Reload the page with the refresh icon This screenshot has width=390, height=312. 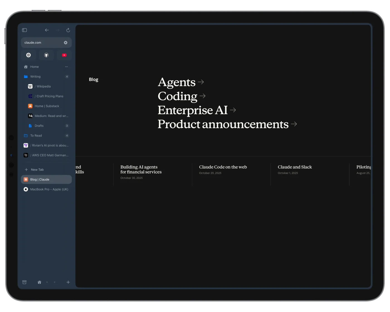coord(68,30)
